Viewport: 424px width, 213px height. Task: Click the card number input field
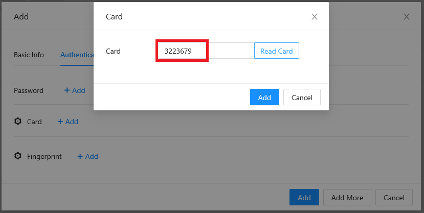coord(205,51)
